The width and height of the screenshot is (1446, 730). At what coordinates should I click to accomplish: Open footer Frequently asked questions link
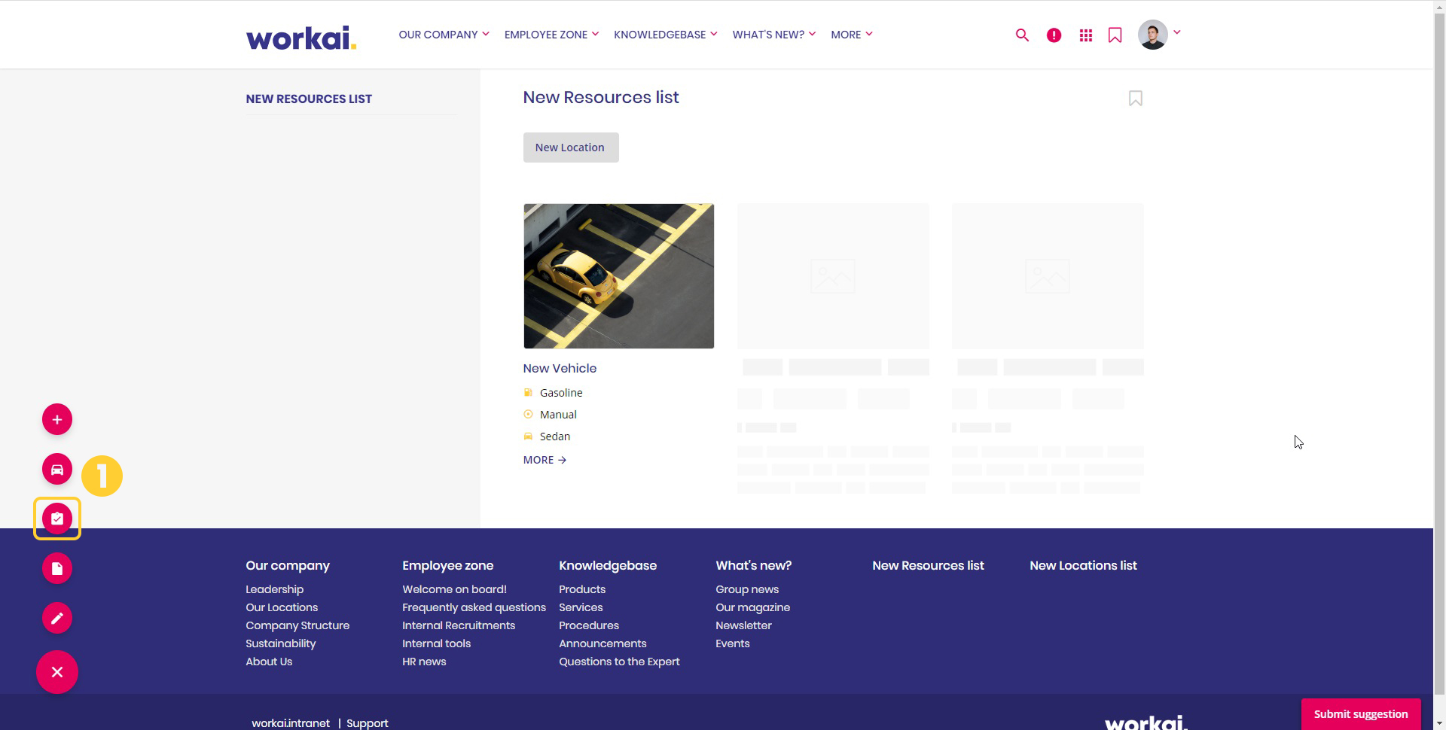[x=474, y=607]
